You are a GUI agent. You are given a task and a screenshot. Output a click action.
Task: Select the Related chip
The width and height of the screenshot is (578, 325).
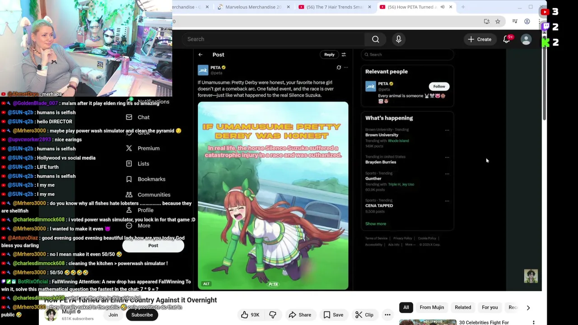tap(463, 307)
